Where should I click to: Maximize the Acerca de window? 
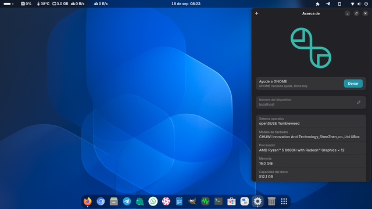point(356,13)
